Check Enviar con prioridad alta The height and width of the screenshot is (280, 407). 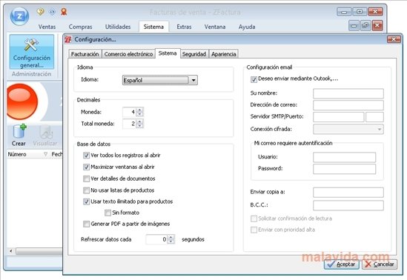pos(254,230)
